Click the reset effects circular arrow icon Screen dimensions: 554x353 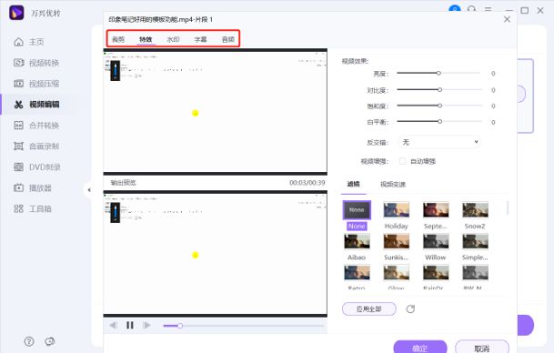(x=410, y=309)
